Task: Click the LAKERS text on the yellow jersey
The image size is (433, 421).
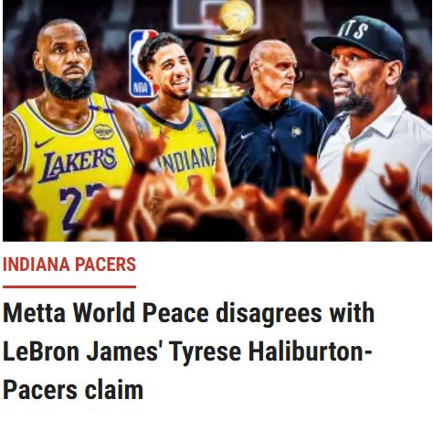Action: click(78, 163)
